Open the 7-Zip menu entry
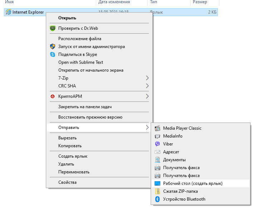 click(x=99, y=78)
